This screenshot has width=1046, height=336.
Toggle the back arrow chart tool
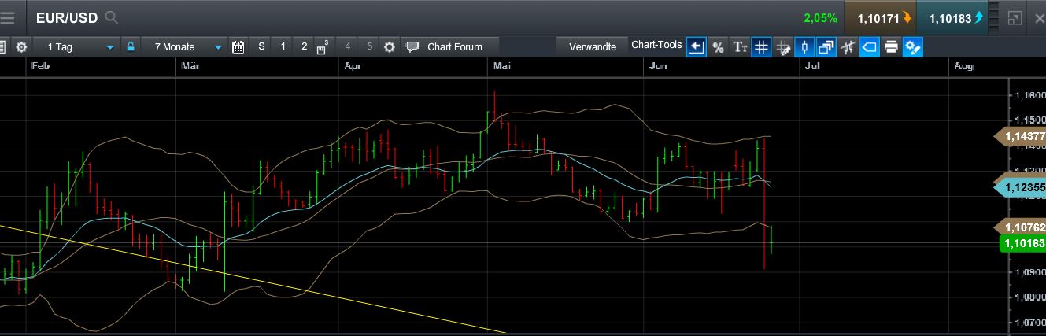click(697, 47)
